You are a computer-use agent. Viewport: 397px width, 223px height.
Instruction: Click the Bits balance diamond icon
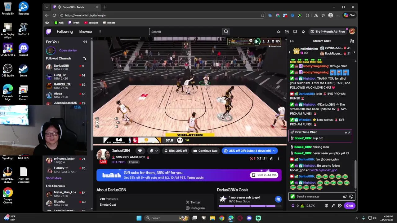coord(293,206)
